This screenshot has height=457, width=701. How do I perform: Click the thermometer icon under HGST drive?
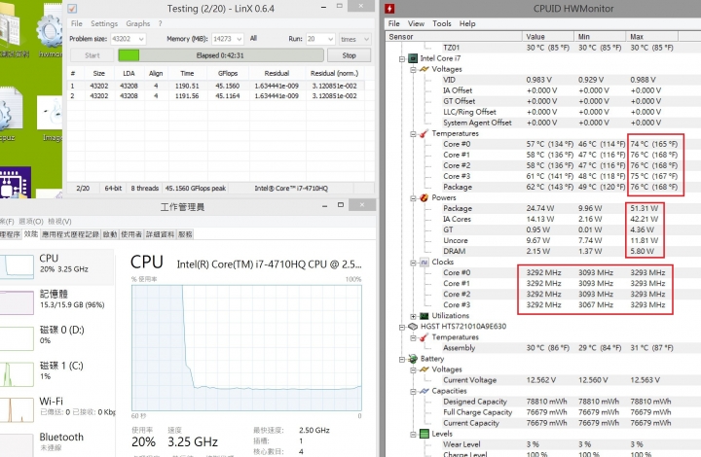424,337
